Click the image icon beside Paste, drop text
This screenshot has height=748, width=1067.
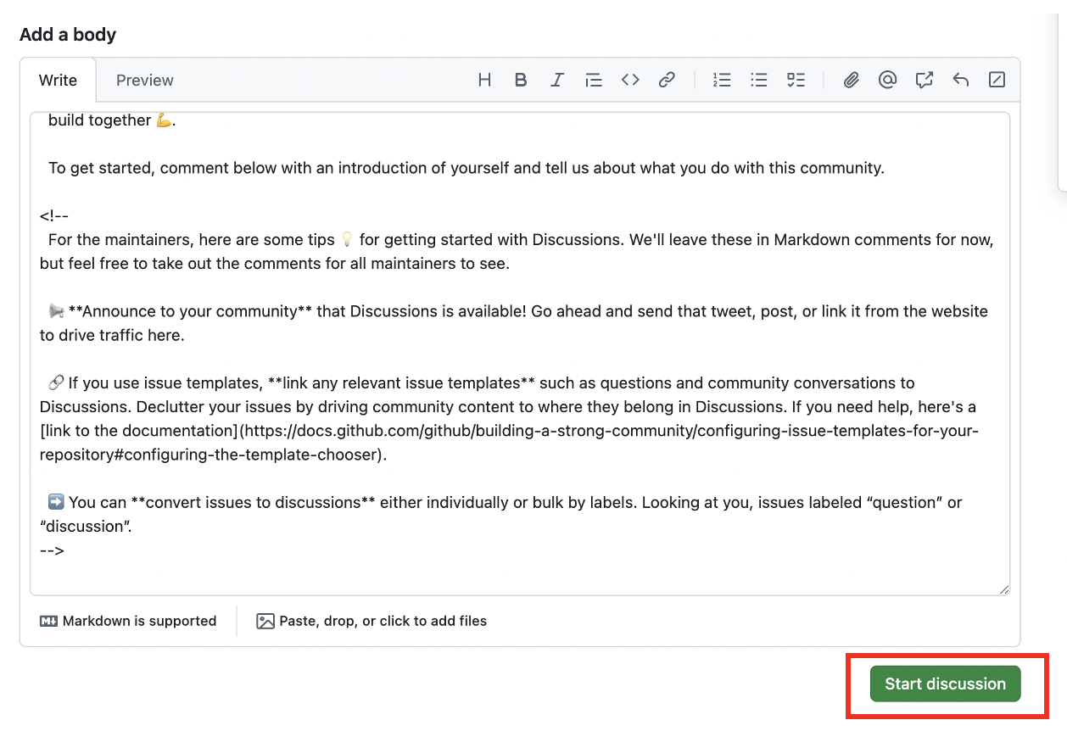tap(265, 621)
